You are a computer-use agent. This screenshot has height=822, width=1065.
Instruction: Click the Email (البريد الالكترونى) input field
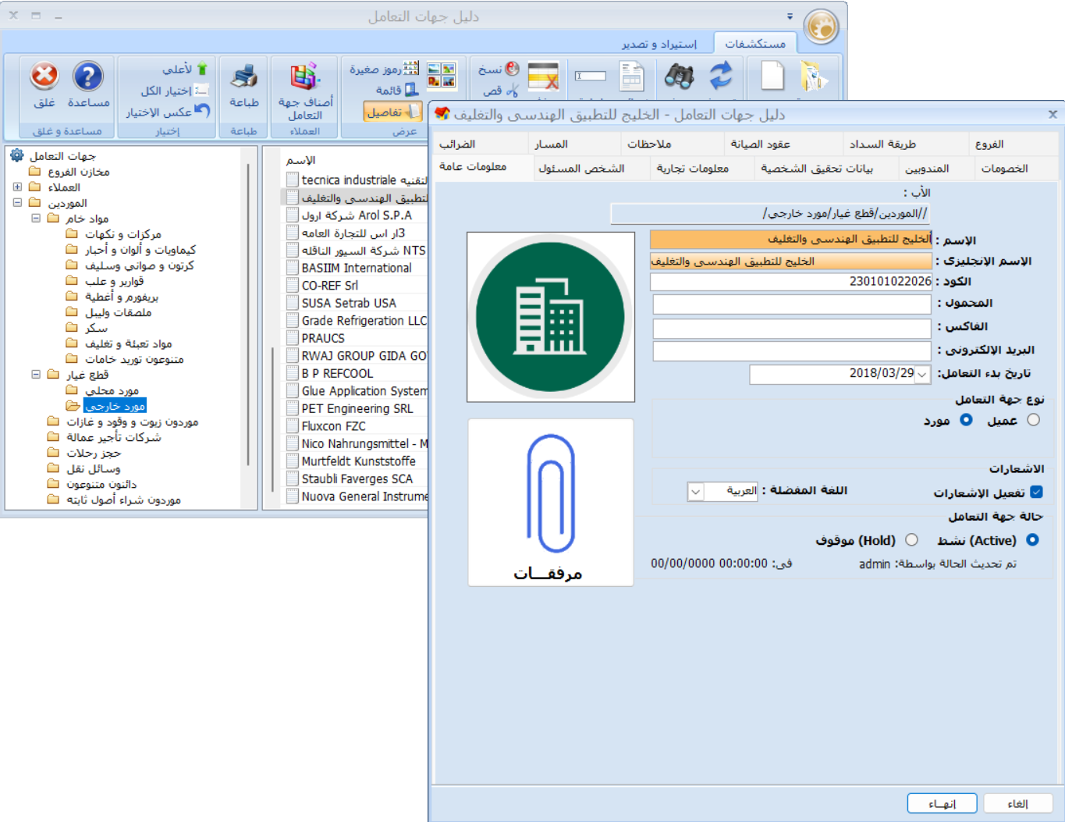click(x=792, y=351)
